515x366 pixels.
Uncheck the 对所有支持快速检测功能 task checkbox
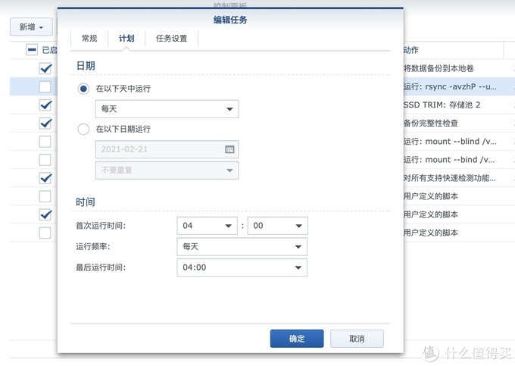[x=45, y=178]
